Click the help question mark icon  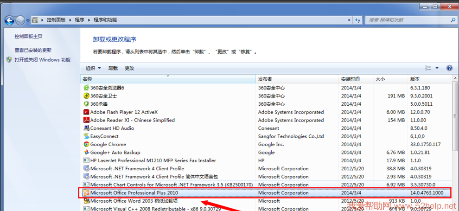449,68
